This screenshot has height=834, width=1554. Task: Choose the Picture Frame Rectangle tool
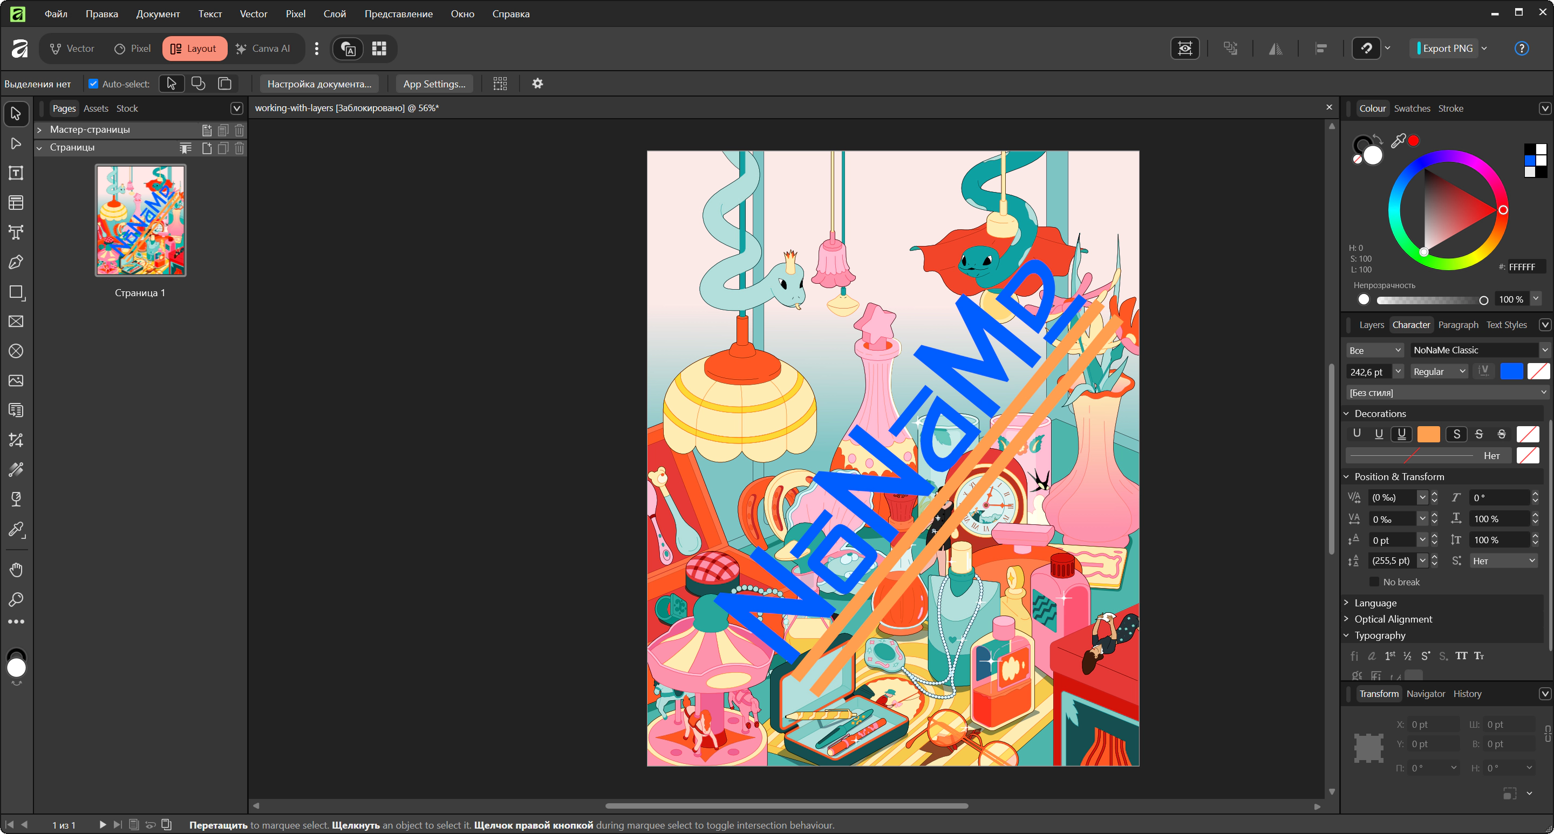16,322
